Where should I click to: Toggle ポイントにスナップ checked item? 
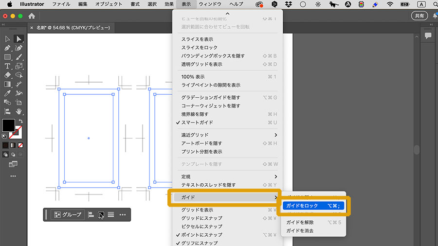[227, 235]
